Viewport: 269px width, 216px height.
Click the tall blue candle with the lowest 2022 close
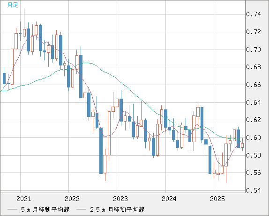101,151
